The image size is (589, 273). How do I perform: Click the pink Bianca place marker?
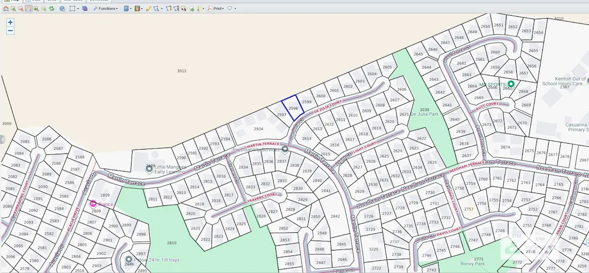click(93, 203)
